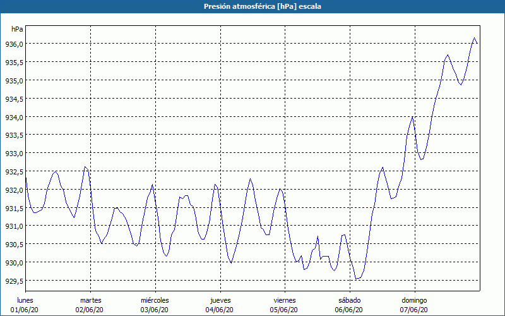Click the 934,0 axis value
Viewport: 505px width, 316px height.
tap(14, 117)
